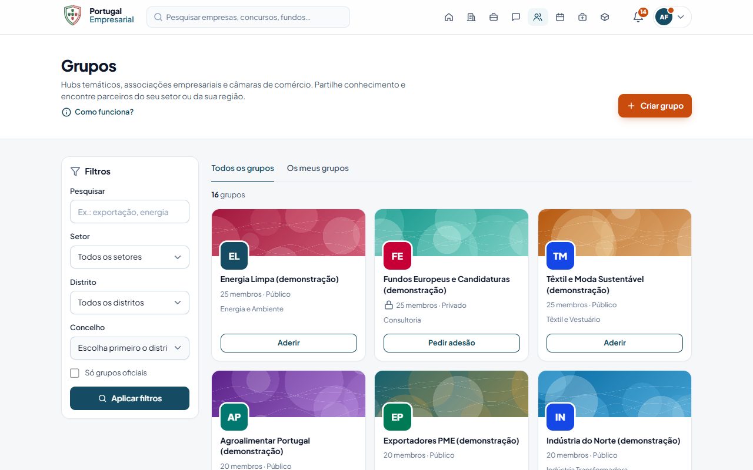
Task: Open the companies building icon
Action: tap(471, 17)
